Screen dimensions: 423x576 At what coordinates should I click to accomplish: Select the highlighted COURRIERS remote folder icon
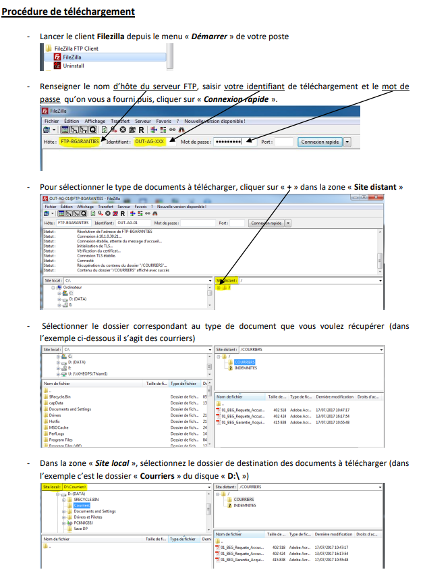[230, 362]
